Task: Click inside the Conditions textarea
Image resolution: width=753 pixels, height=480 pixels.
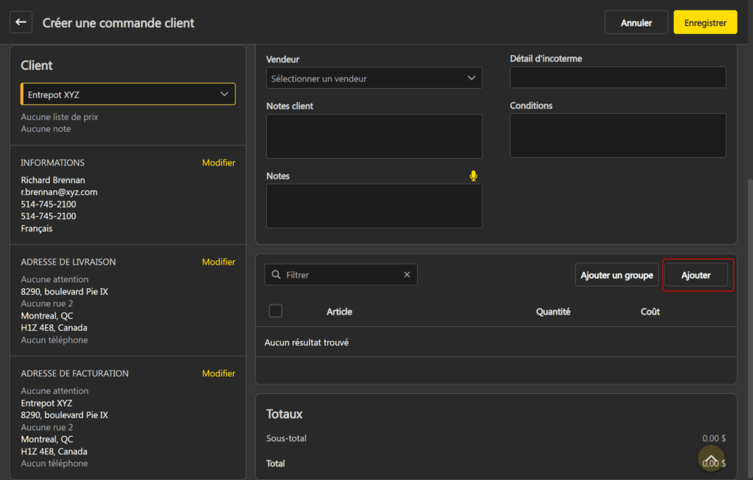Action: click(618, 135)
